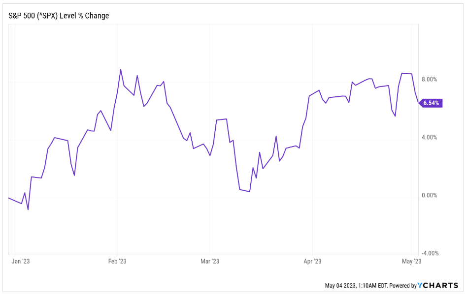This screenshot has height=294, width=466.
Task: Select the Apr '23 x-axis label
Action: 312,262
